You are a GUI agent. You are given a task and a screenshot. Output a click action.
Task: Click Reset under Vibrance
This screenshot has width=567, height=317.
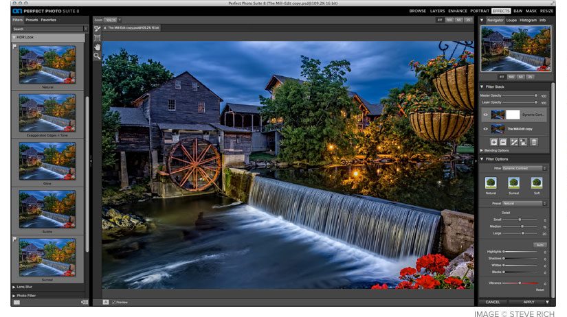coord(540,290)
